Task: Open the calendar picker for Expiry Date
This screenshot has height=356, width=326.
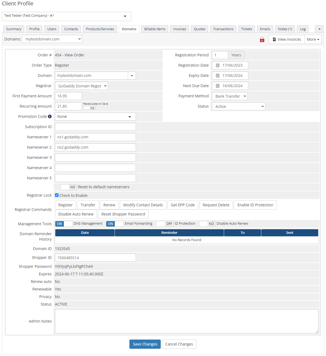Action: click(x=218, y=76)
